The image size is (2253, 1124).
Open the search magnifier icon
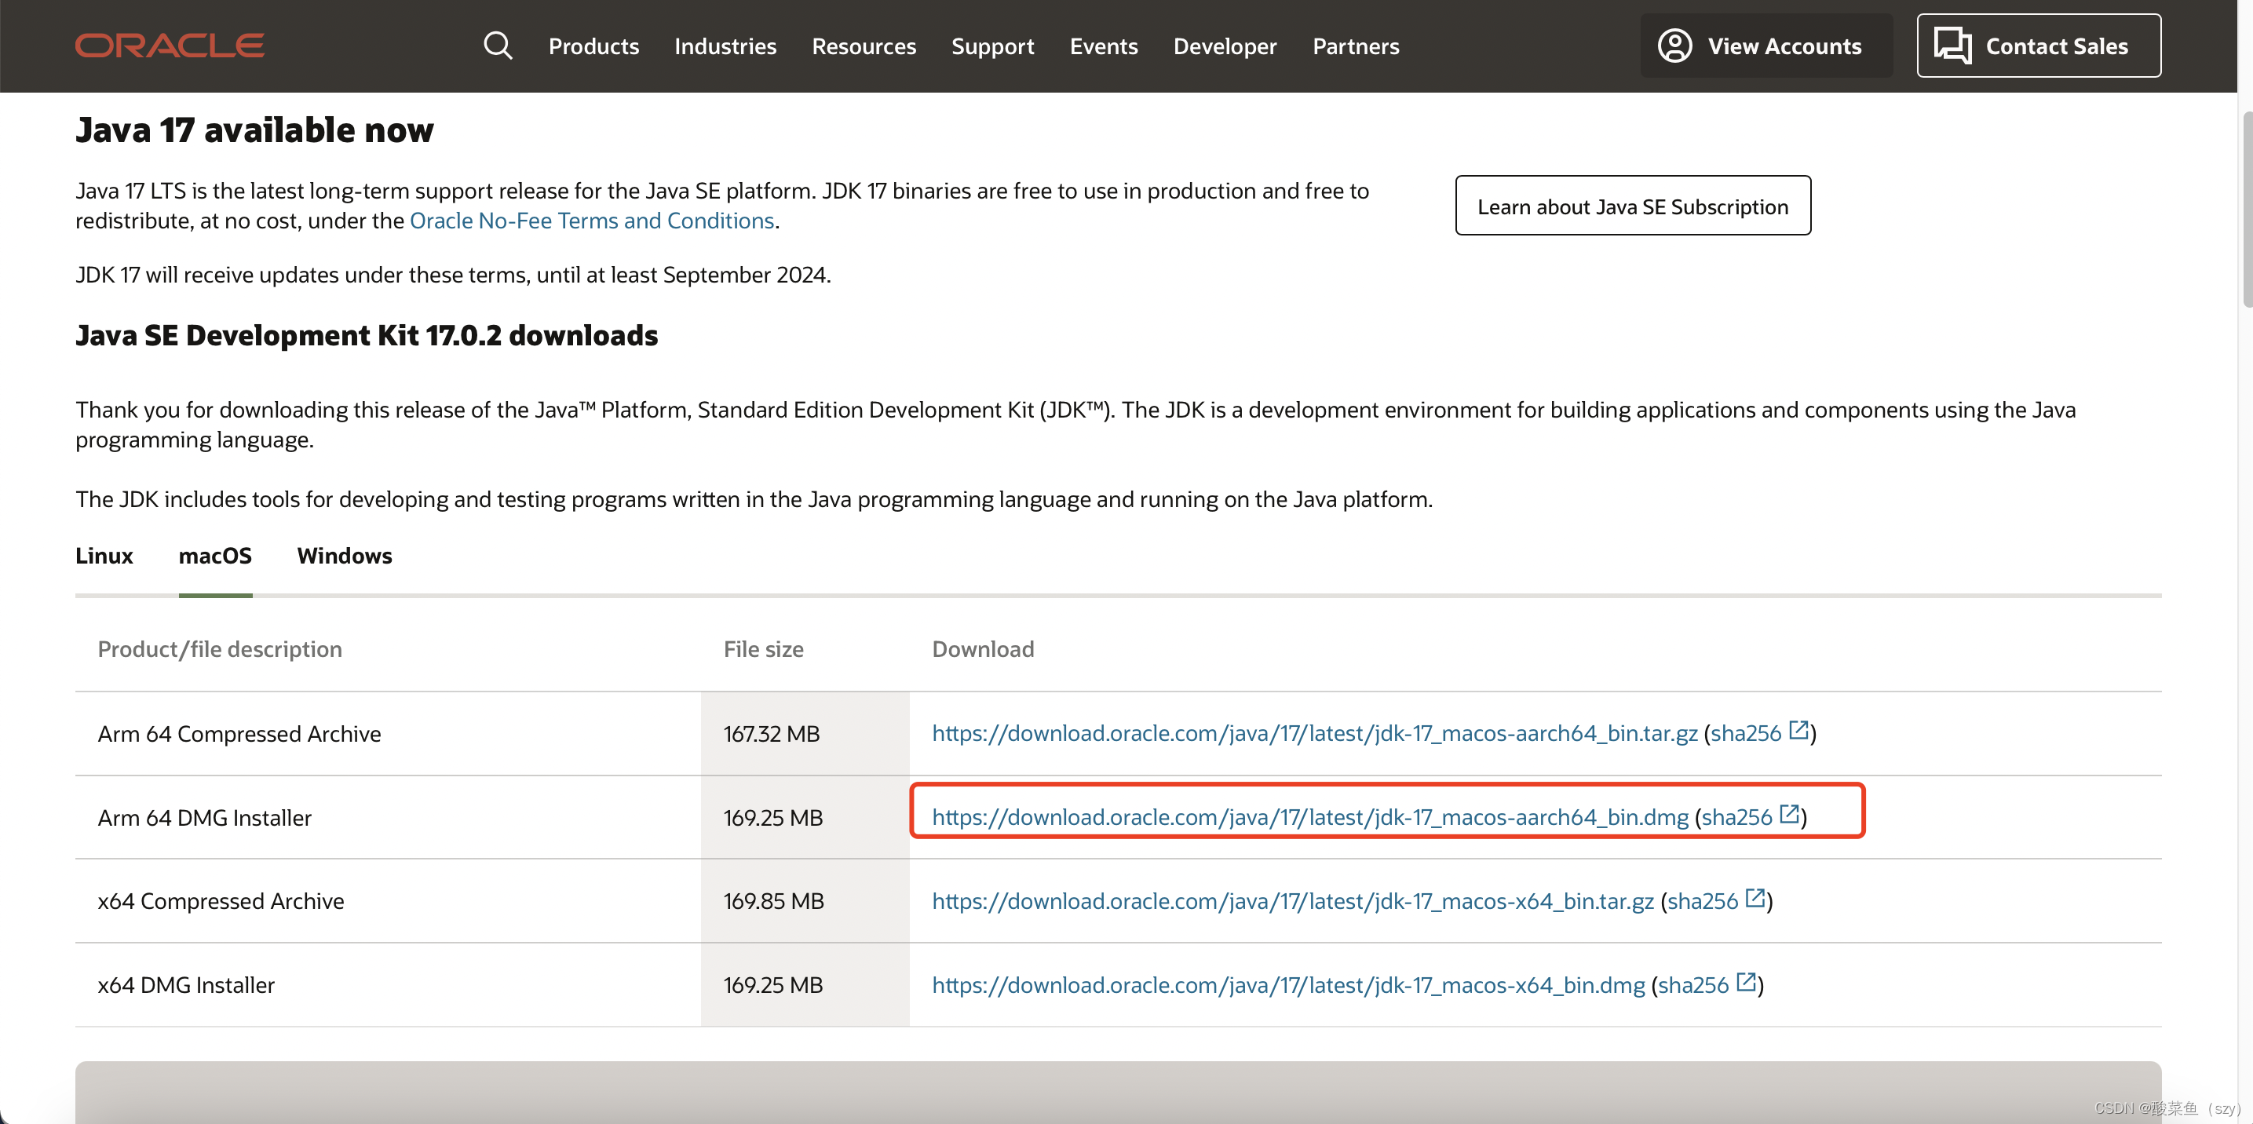(x=498, y=46)
